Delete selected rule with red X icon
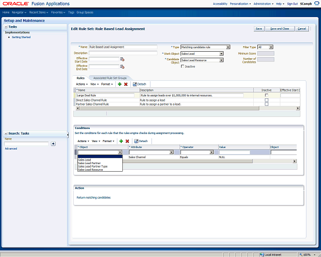The image size is (321, 257). point(126,84)
